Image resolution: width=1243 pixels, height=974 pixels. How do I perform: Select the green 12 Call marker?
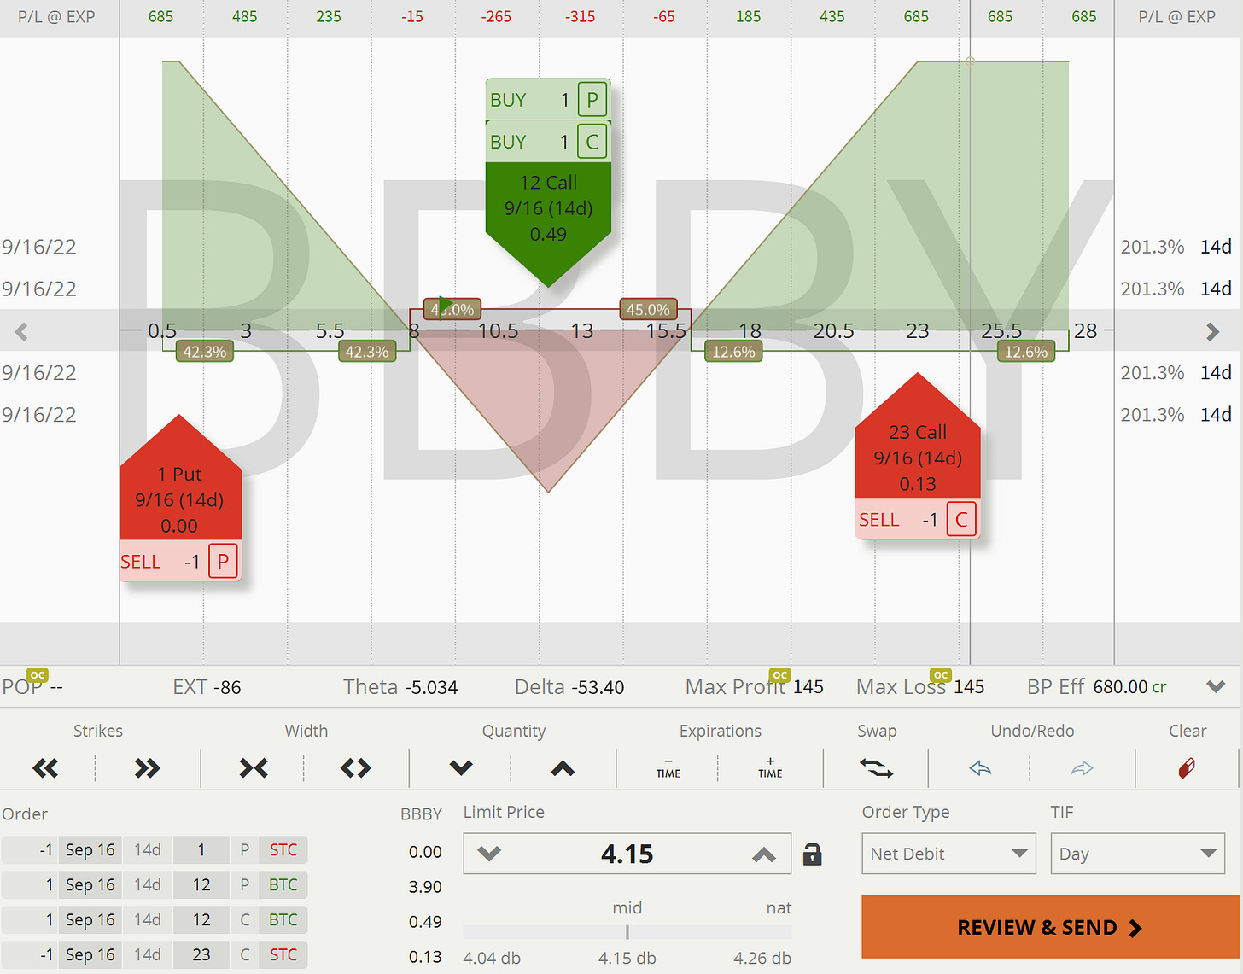click(548, 213)
